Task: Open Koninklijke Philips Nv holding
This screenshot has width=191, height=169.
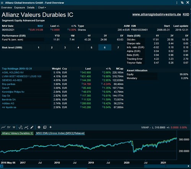Action: pos(13,92)
